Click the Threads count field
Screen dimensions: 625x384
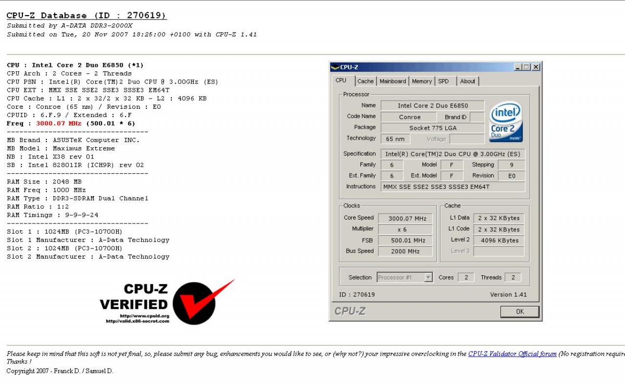pyautogui.click(x=513, y=278)
